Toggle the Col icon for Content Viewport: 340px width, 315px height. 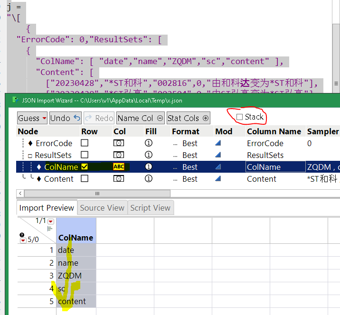click(x=119, y=178)
